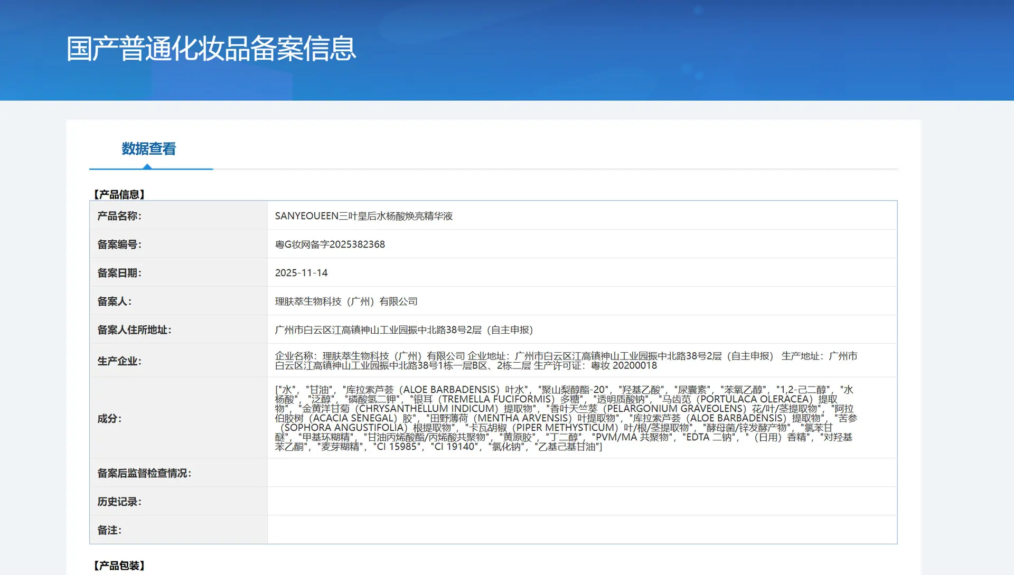This screenshot has height=575, width=1014.
Task: Click the 【产品包装】 section heading
Action: click(x=119, y=565)
